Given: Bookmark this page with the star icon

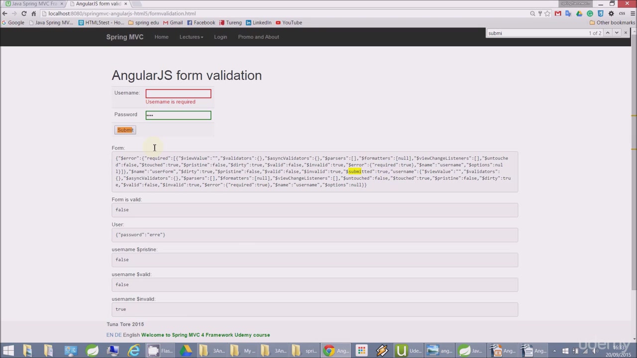Looking at the screenshot, I should [547, 13].
